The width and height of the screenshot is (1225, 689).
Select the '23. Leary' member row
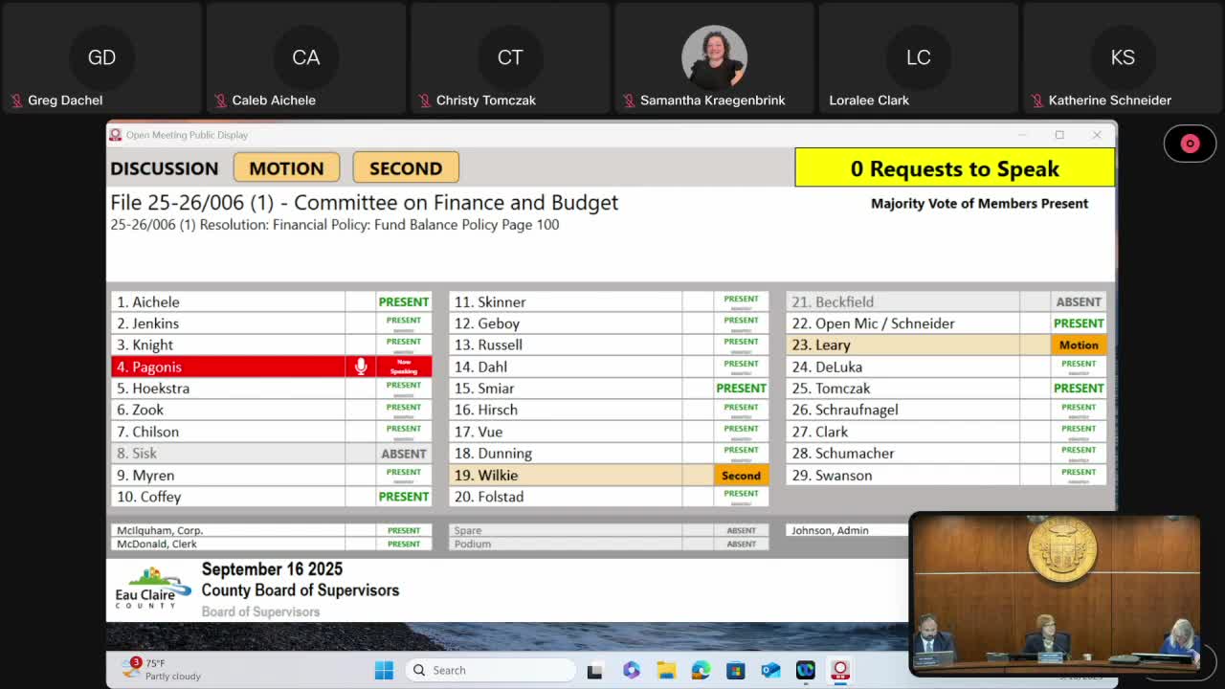pos(946,345)
